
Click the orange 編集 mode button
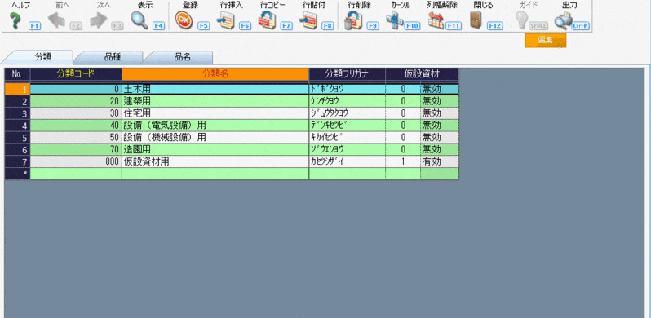pos(546,40)
